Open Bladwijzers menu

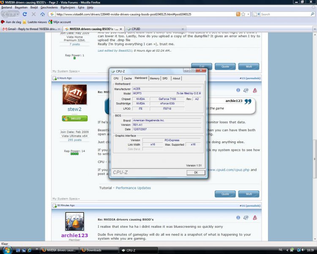(68, 7)
